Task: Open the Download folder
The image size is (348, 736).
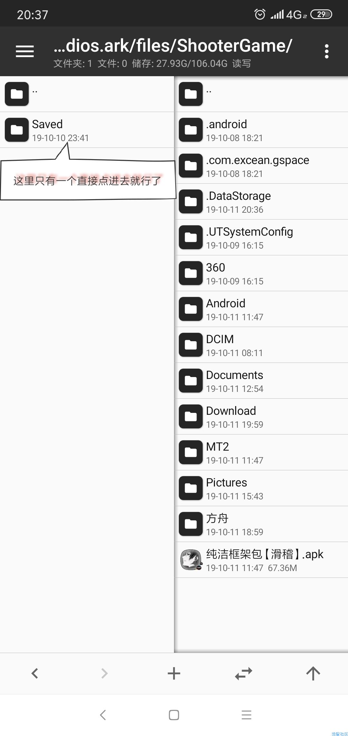Action: pos(261,416)
